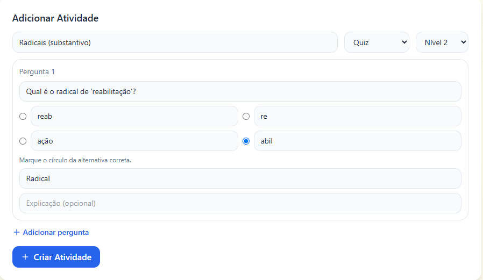This screenshot has height=280, width=483.
Task: Focus the 'Explicação (opcional)' field
Action: tap(240, 203)
